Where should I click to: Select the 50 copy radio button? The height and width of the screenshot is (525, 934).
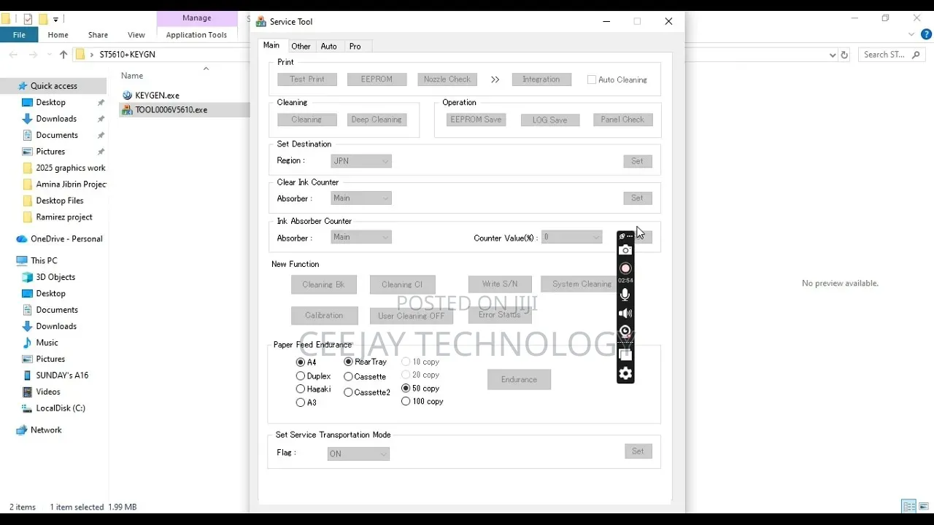click(x=406, y=389)
